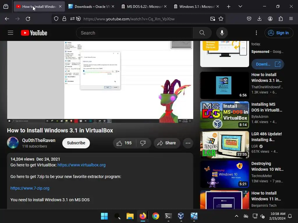This screenshot has width=298, height=223.
Task: Close the Downloads – Oracle VM tab
Action: [113, 7]
